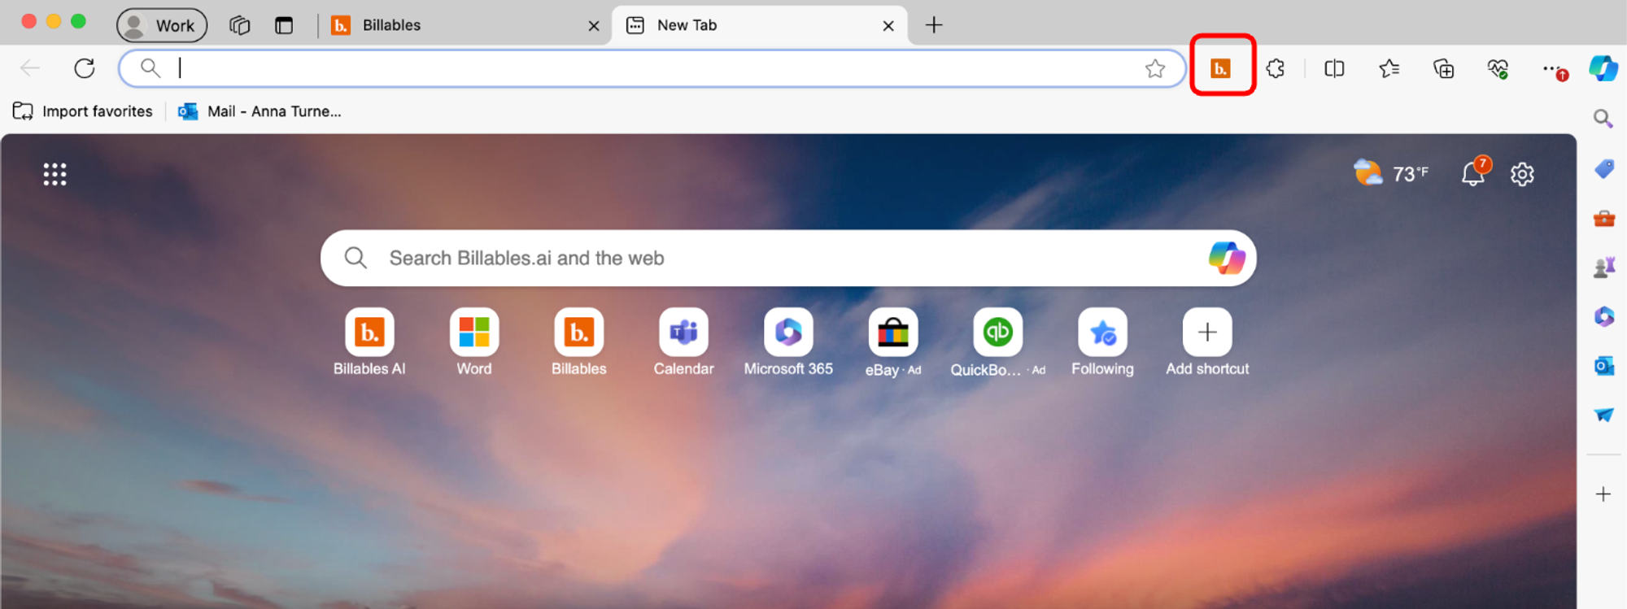Screen dimensions: 1627x609
Task: Click the Add shortcut tile
Action: (1206, 333)
